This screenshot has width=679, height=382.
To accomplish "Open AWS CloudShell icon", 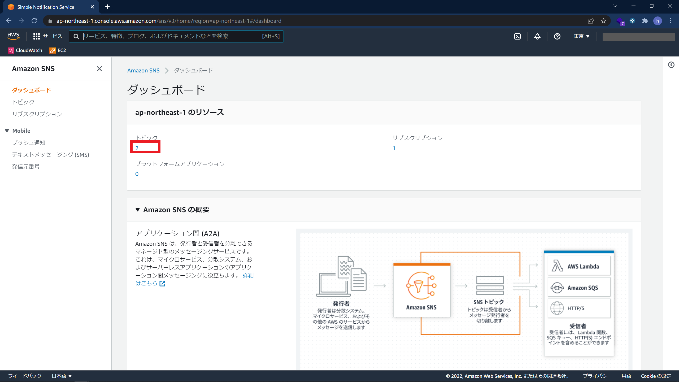I will (517, 36).
